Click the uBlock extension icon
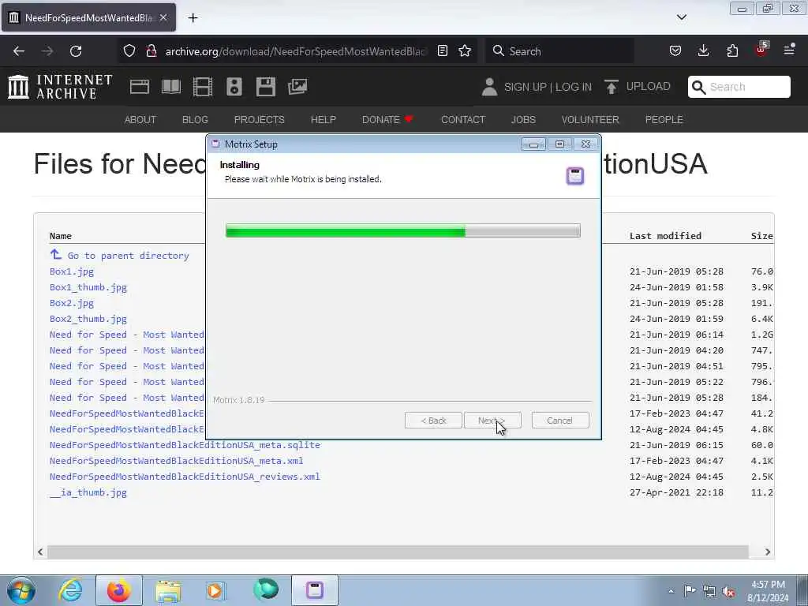This screenshot has width=808, height=606. (761, 50)
